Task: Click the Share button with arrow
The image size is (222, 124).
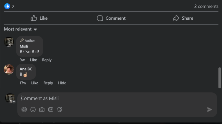Action: click(183, 18)
